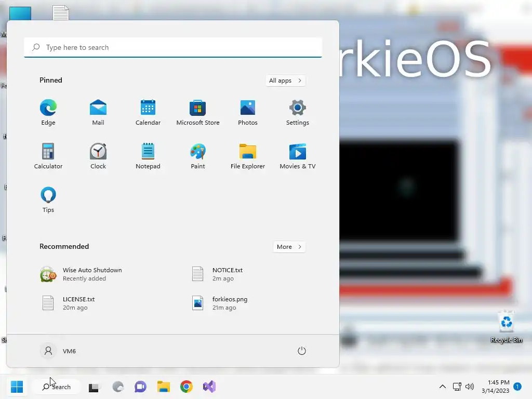This screenshot has height=399, width=532.
Task: Open Microsoft Store
Action: [198, 112]
